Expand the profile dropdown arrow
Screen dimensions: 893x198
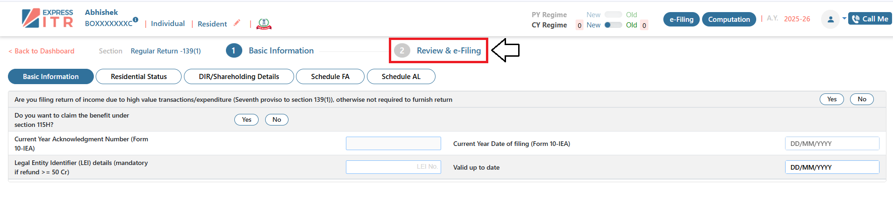pos(844,19)
